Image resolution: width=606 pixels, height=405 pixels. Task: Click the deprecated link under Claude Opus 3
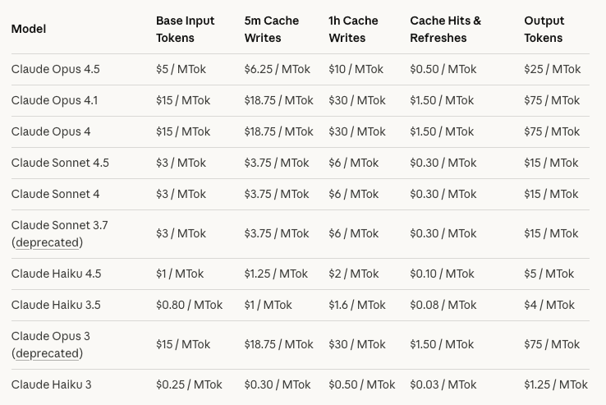coord(47,353)
